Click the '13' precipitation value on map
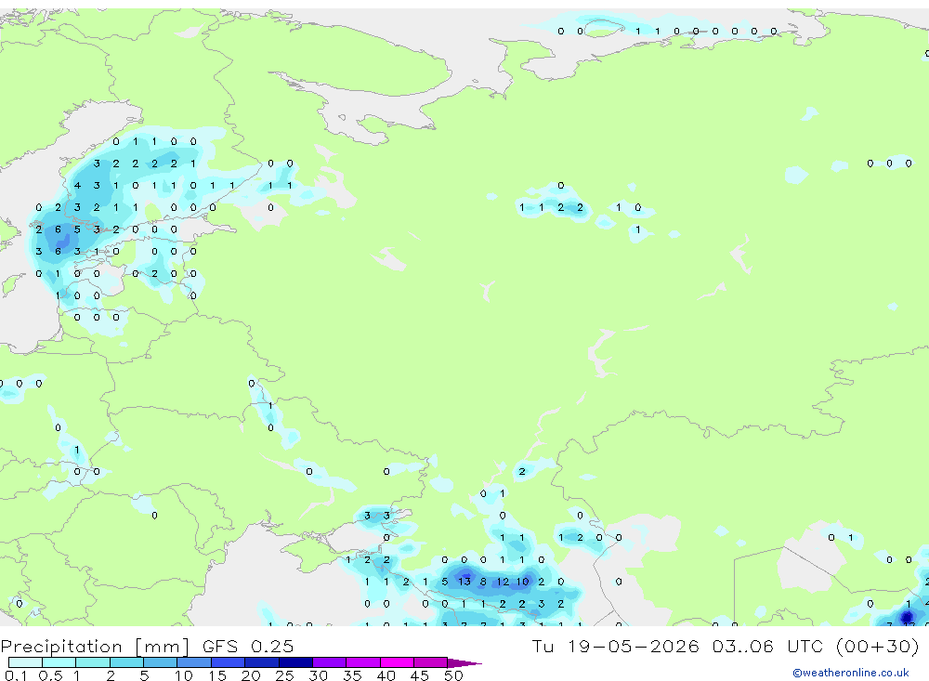Image resolution: width=929 pixels, height=681 pixels. coord(464,582)
